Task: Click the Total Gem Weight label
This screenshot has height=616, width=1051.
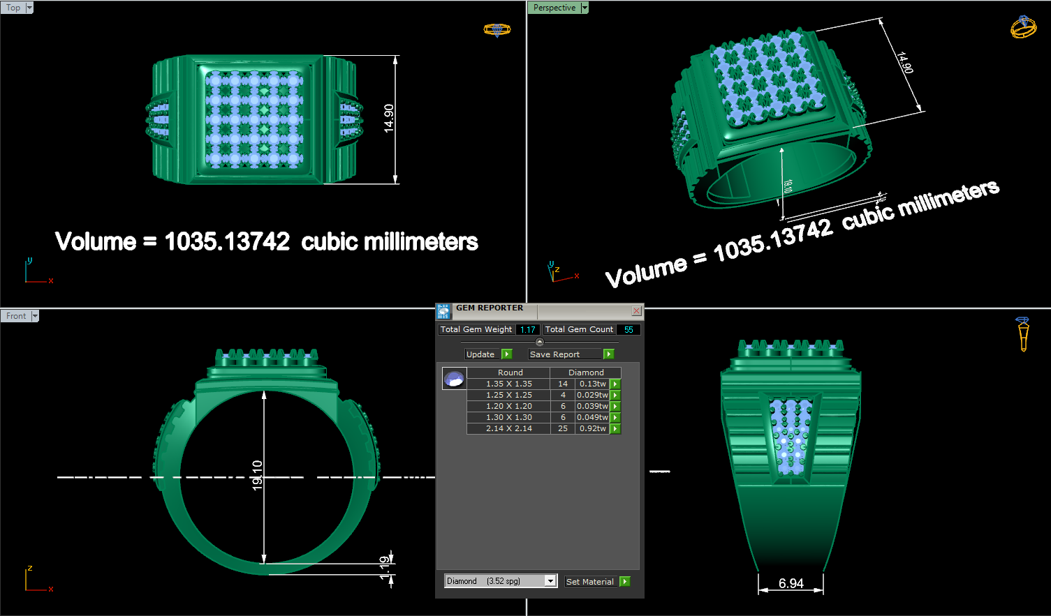Action: pyautogui.click(x=476, y=329)
